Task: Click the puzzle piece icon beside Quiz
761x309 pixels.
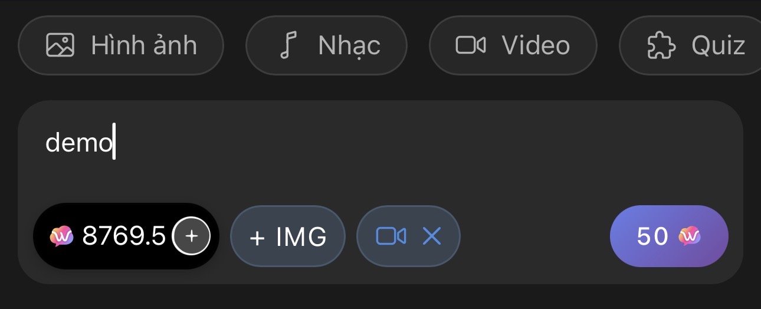Action: tap(661, 45)
